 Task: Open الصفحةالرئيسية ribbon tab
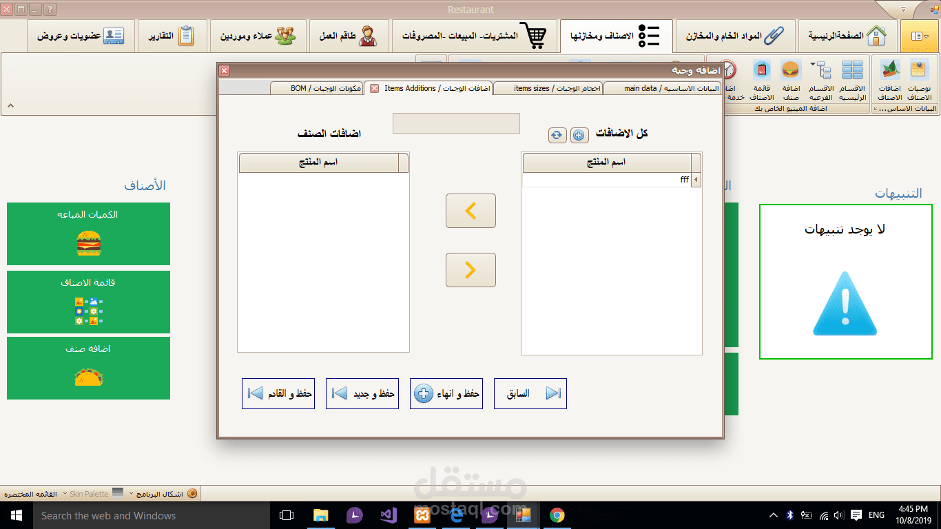[x=848, y=36]
